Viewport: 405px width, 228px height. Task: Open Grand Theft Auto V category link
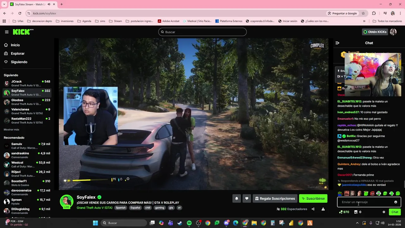coord(94,208)
